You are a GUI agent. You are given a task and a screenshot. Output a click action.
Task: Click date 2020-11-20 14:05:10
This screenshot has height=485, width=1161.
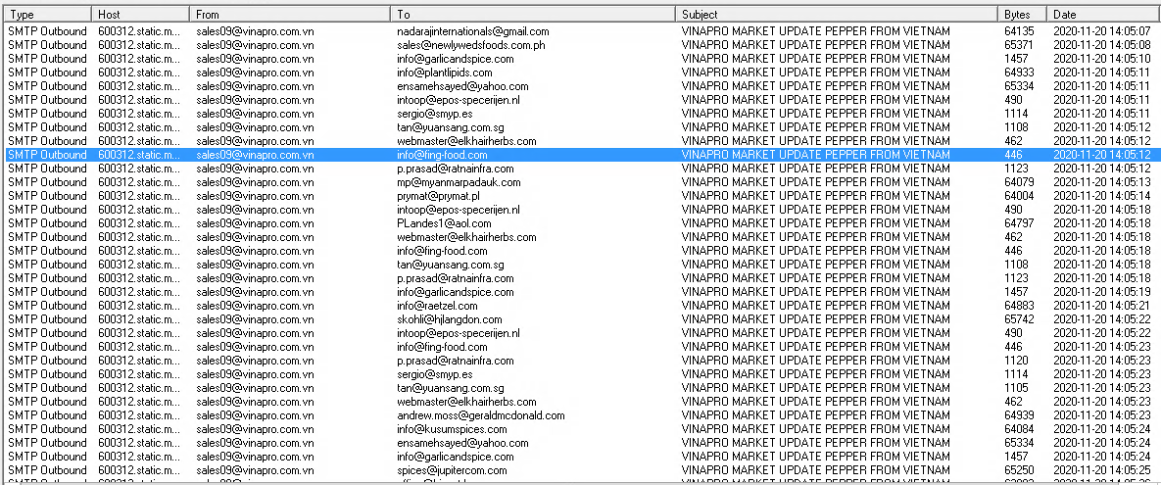point(1102,59)
